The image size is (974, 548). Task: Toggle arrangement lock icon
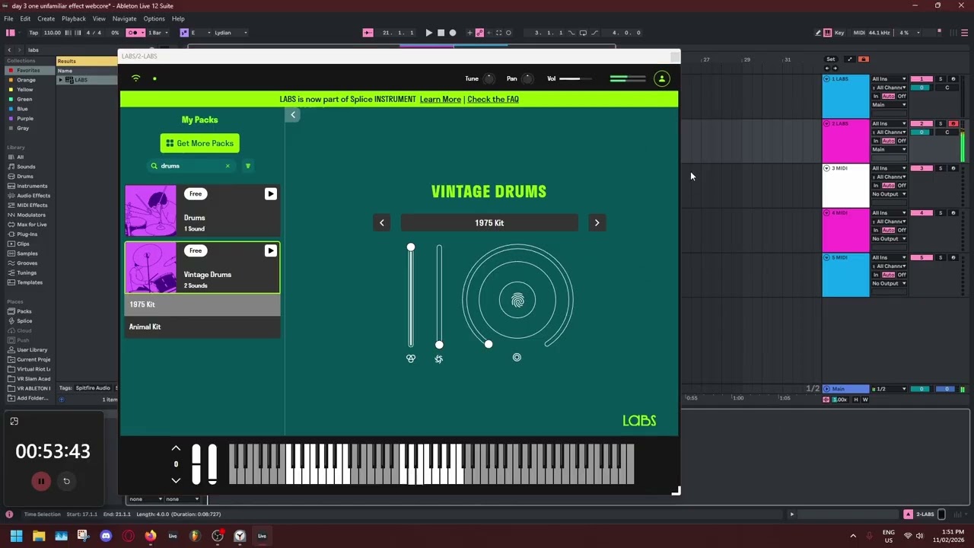click(x=863, y=59)
